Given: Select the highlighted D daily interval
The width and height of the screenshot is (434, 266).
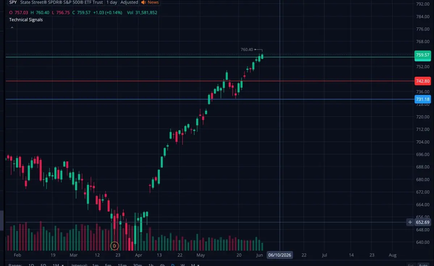Looking at the screenshot, I should (x=173, y=265).
